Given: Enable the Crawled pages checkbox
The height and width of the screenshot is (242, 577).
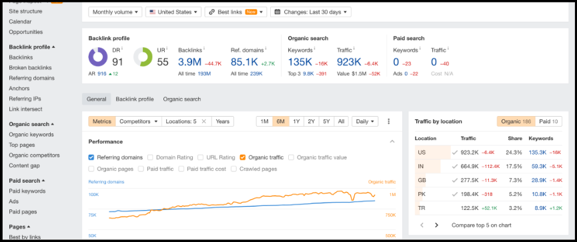Looking at the screenshot, I should [x=233, y=169].
